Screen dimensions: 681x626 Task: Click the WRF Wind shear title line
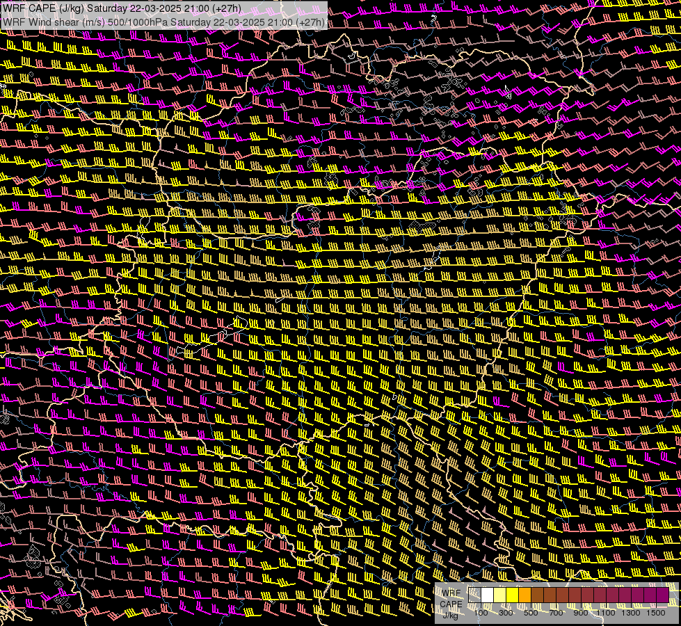pyautogui.click(x=163, y=22)
